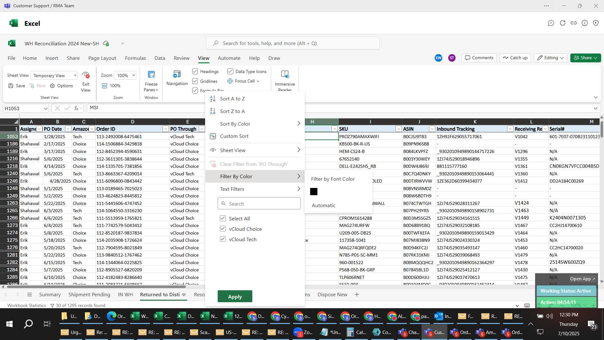This screenshot has height=340, width=604.
Task: Toggle the Gridlines checkbox
Action: (x=195, y=81)
